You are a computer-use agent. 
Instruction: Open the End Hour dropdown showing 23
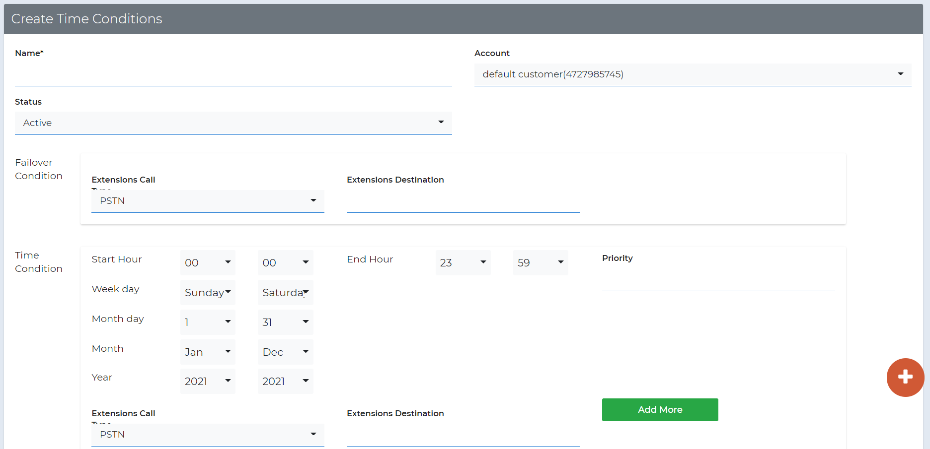(x=463, y=262)
